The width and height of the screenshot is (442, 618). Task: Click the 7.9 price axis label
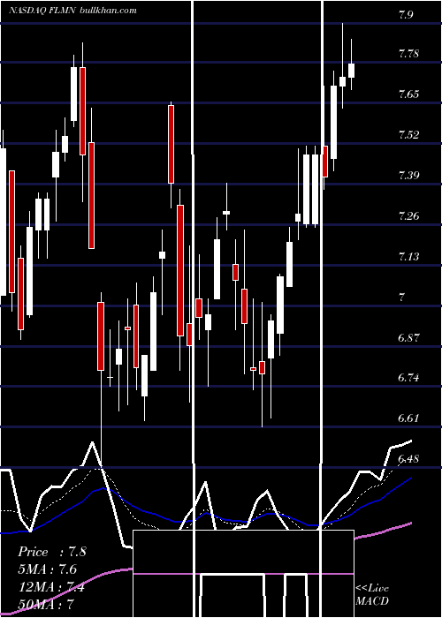pos(406,15)
